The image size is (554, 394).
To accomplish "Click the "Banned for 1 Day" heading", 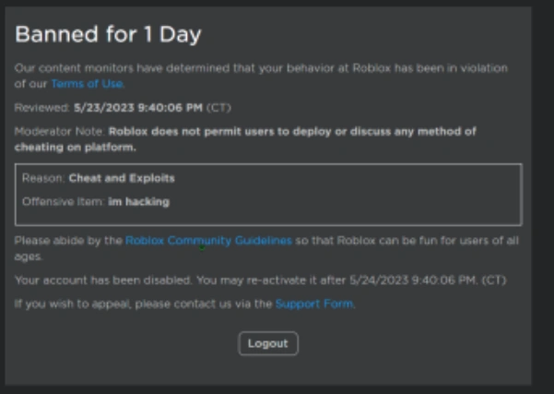I will tap(108, 35).
